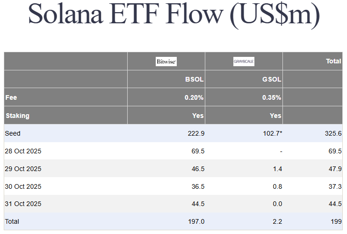The height and width of the screenshot is (234, 347).
Task: Click the 28 Oct 2025 date row
Action: [x=23, y=151]
